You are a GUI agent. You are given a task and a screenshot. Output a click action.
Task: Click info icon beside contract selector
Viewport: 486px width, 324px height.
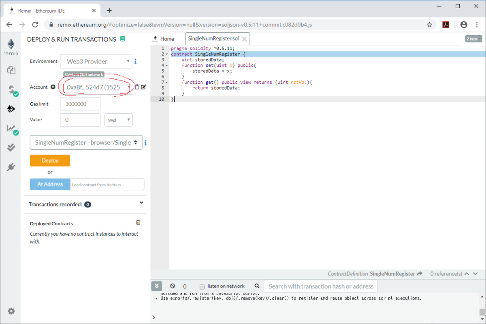coord(145,143)
